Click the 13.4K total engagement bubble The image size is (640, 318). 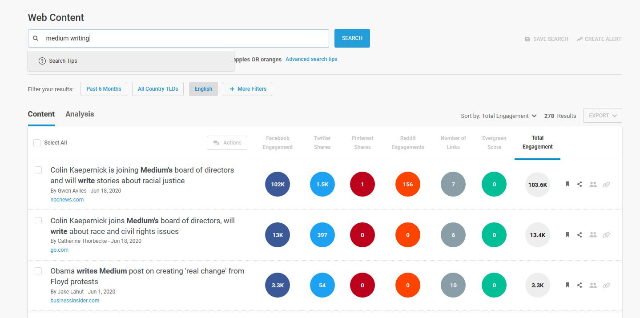pyautogui.click(x=538, y=235)
